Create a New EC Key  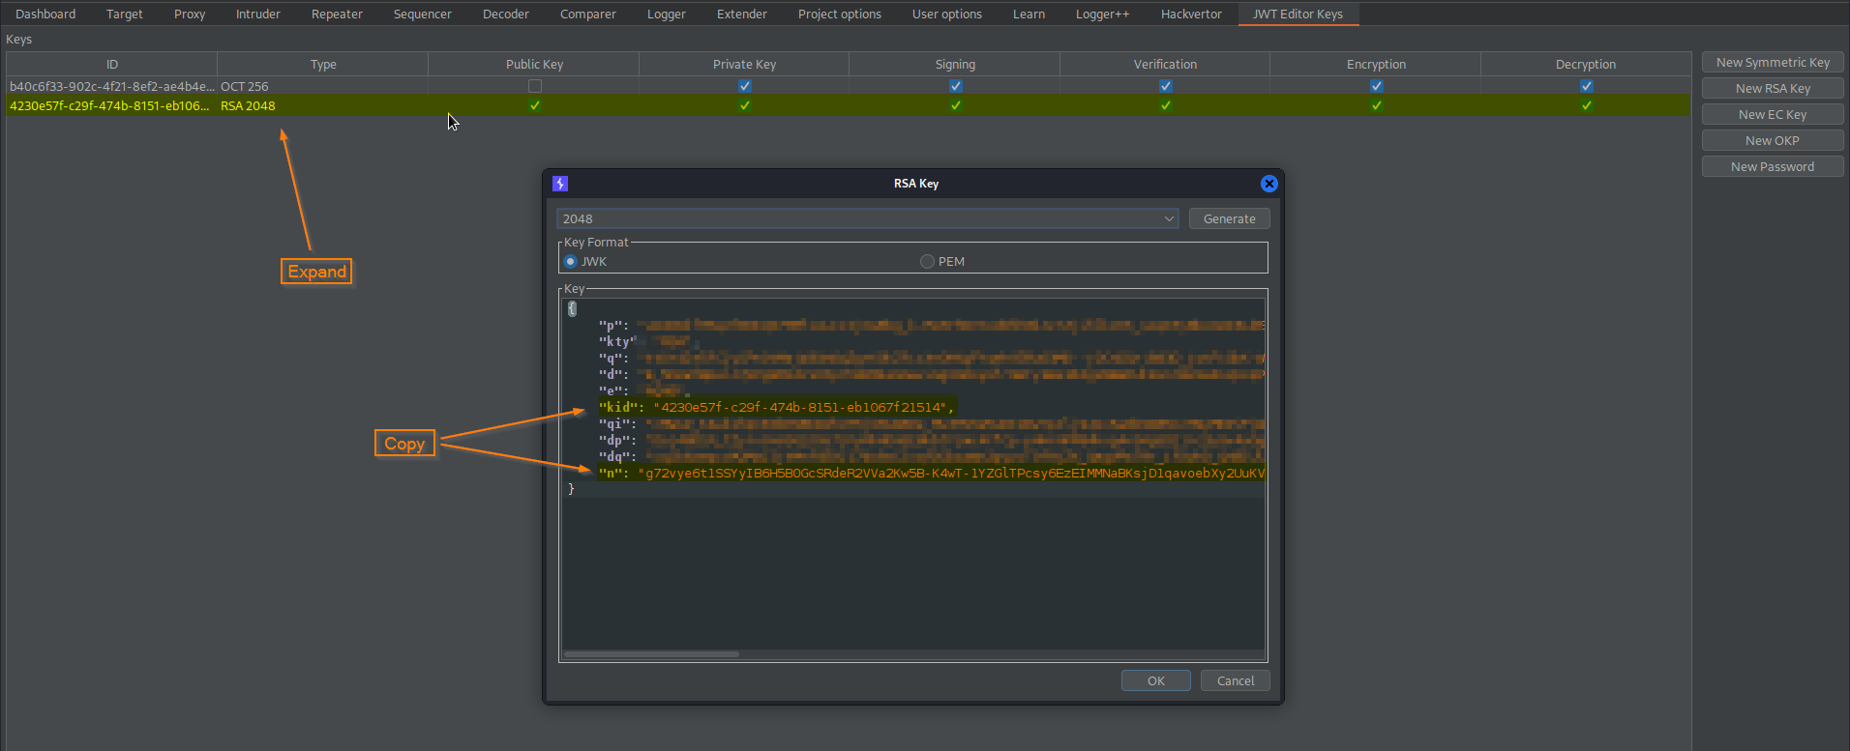[x=1773, y=115]
